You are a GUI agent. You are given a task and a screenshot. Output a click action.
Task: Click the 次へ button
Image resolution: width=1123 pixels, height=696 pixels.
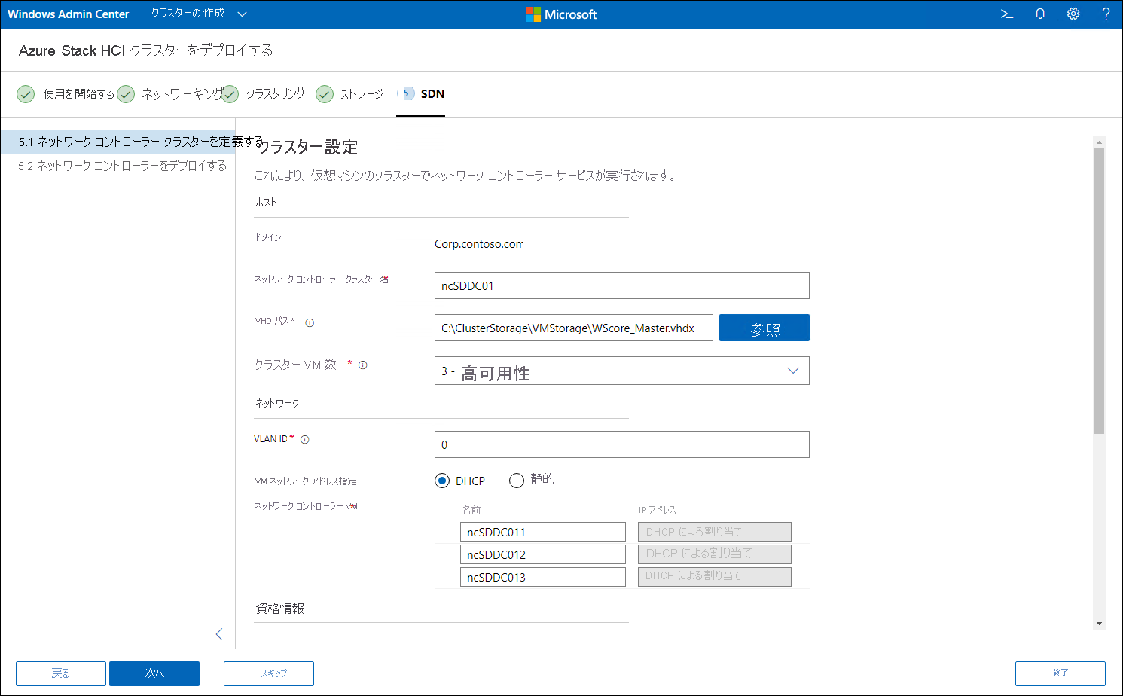[x=154, y=673]
